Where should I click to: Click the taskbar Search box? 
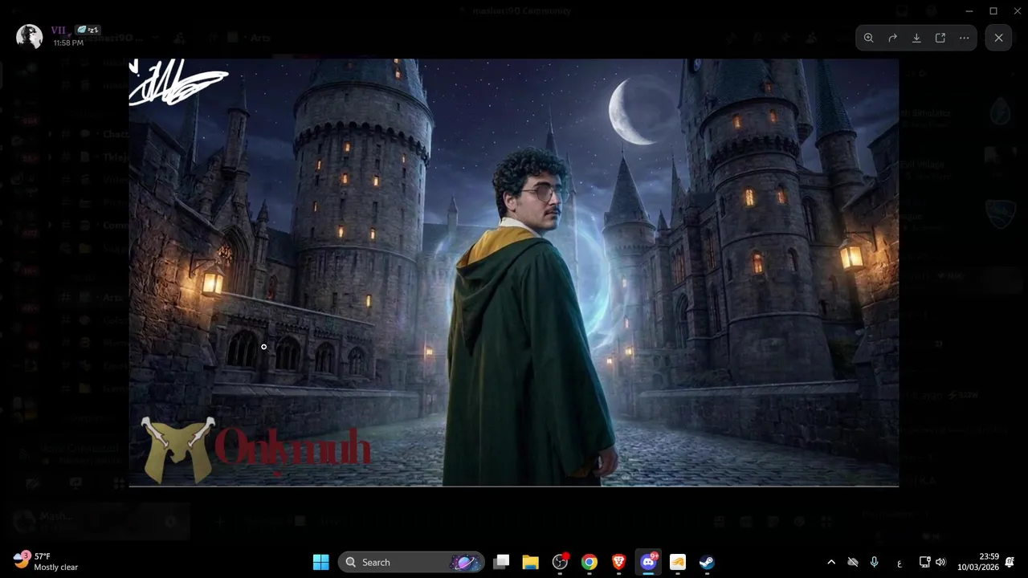coord(411,562)
